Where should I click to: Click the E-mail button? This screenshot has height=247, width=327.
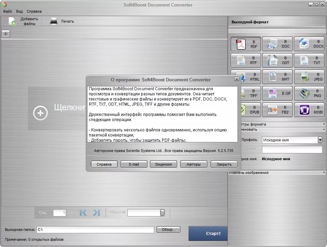tap(134, 164)
